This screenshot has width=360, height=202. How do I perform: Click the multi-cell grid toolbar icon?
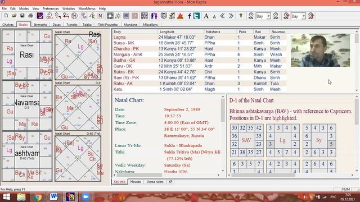tap(145, 16)
